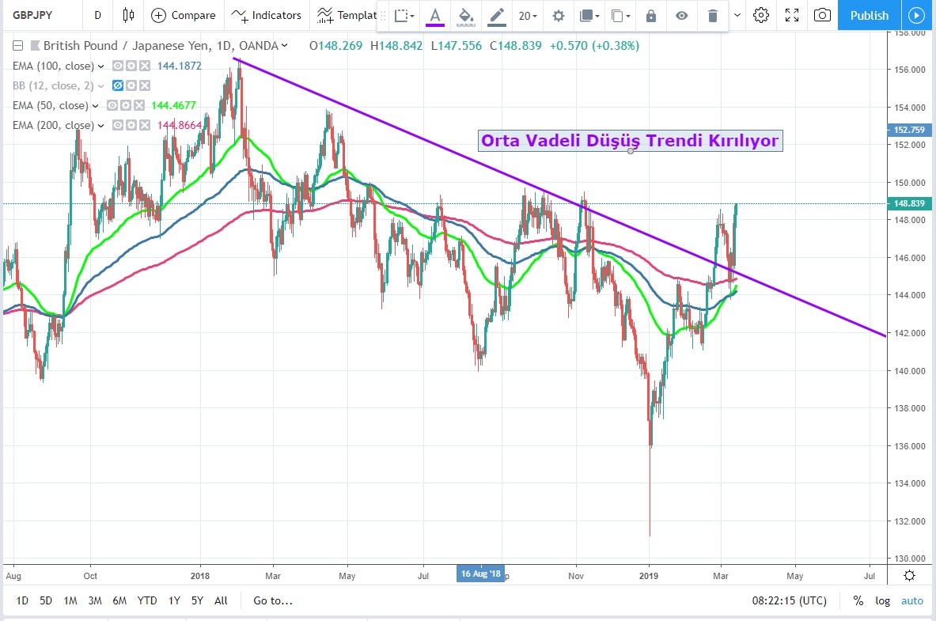Open drawing object settings gear
Screen dimensions: 936x621
point(558,16)
